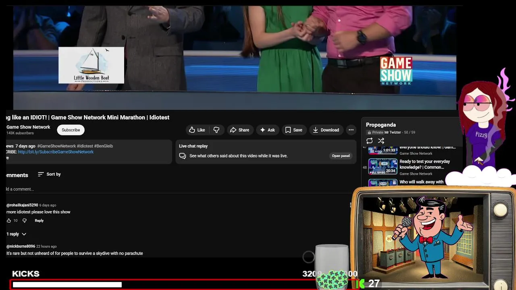516x290 pixels.
Task: Like the video with thumbs-up button
Action: (197, 130)
